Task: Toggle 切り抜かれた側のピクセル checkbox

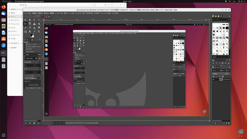Action: [x=25, y=47]
